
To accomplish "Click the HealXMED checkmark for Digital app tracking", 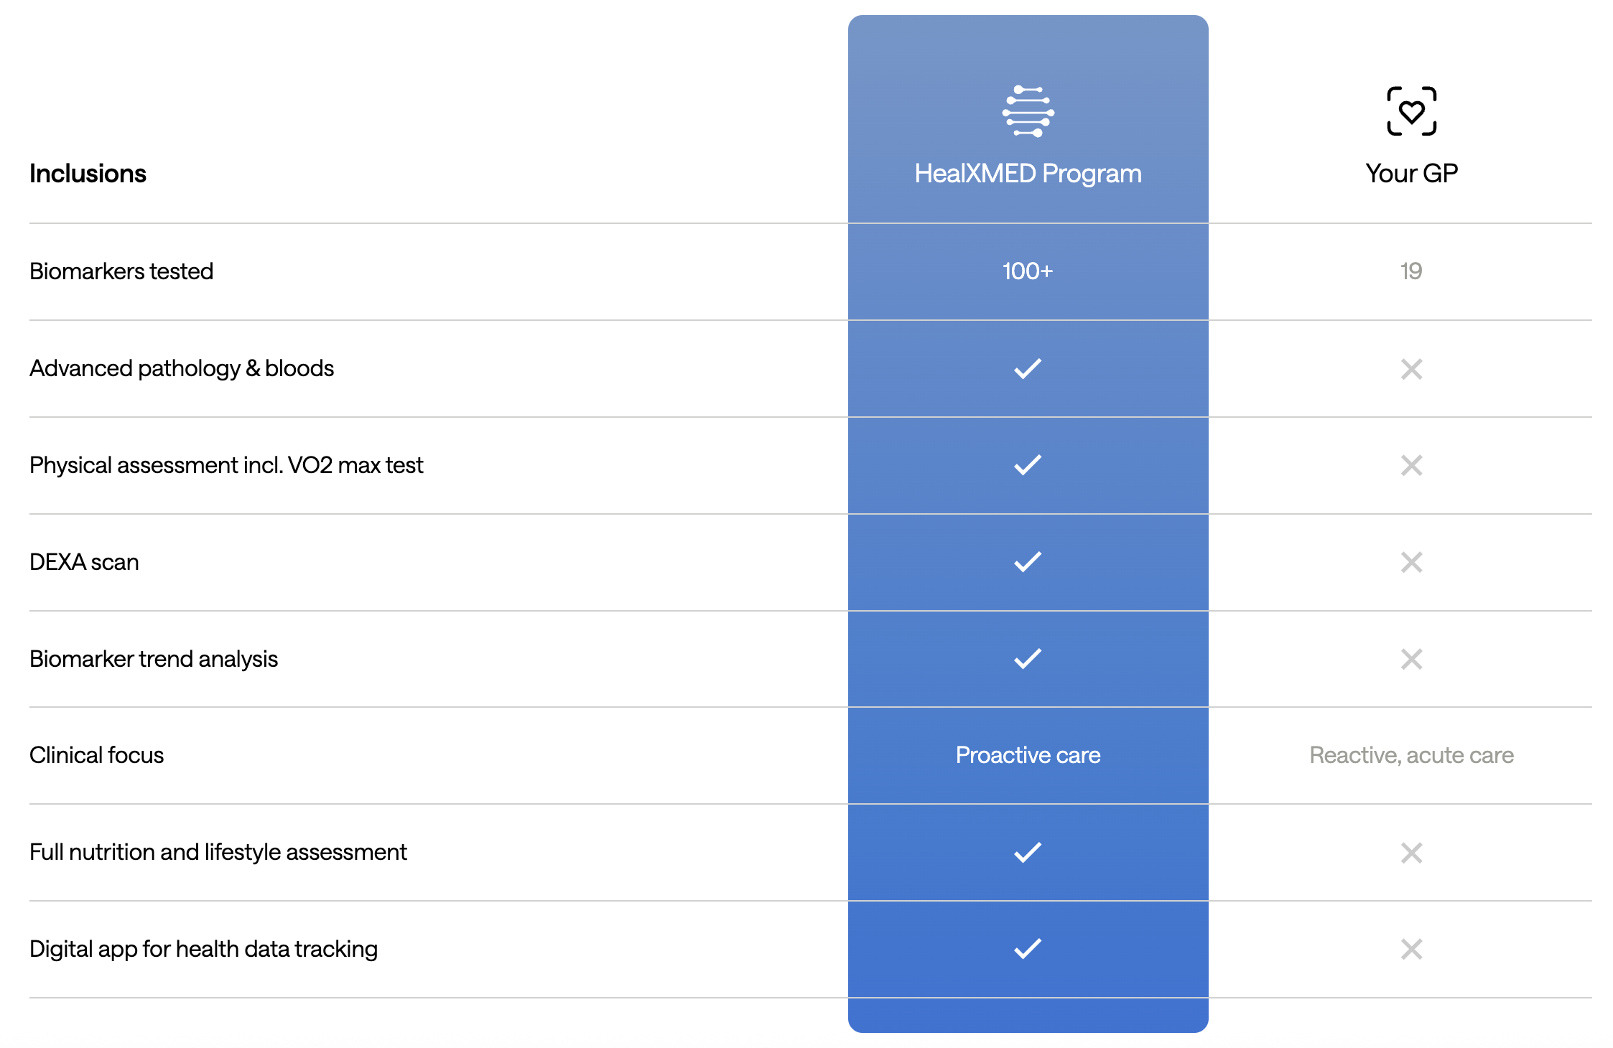I will tap(1028, 948).
